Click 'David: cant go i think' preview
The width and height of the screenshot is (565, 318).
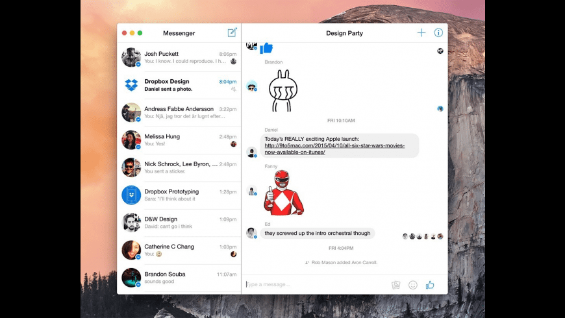(168, 226)
